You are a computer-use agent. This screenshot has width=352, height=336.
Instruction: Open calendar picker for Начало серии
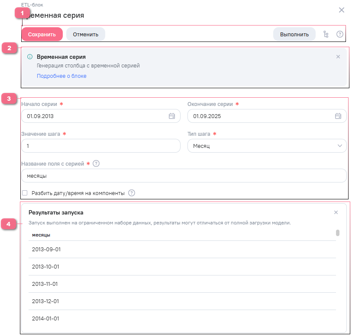[x=172, y=116]
